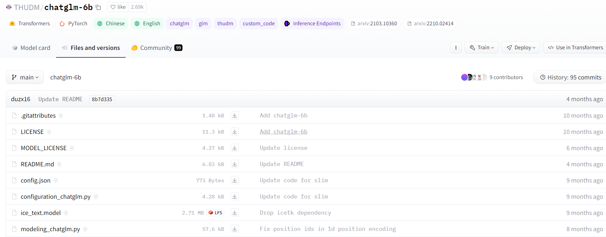Click the chatglm tag

click(x=180, y=23)
